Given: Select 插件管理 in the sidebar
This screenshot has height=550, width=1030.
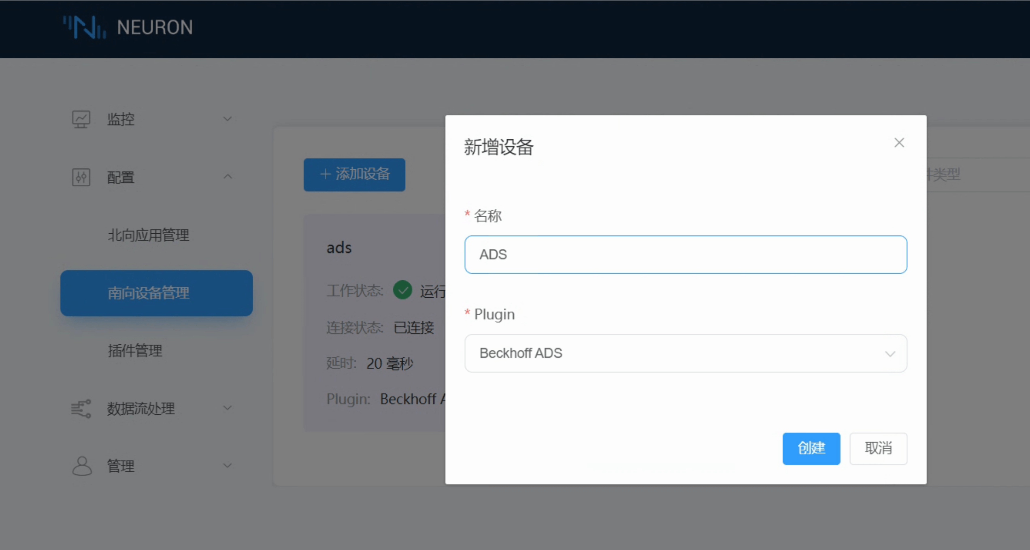Looking at the screenshot, I should (x=135, y=351).
